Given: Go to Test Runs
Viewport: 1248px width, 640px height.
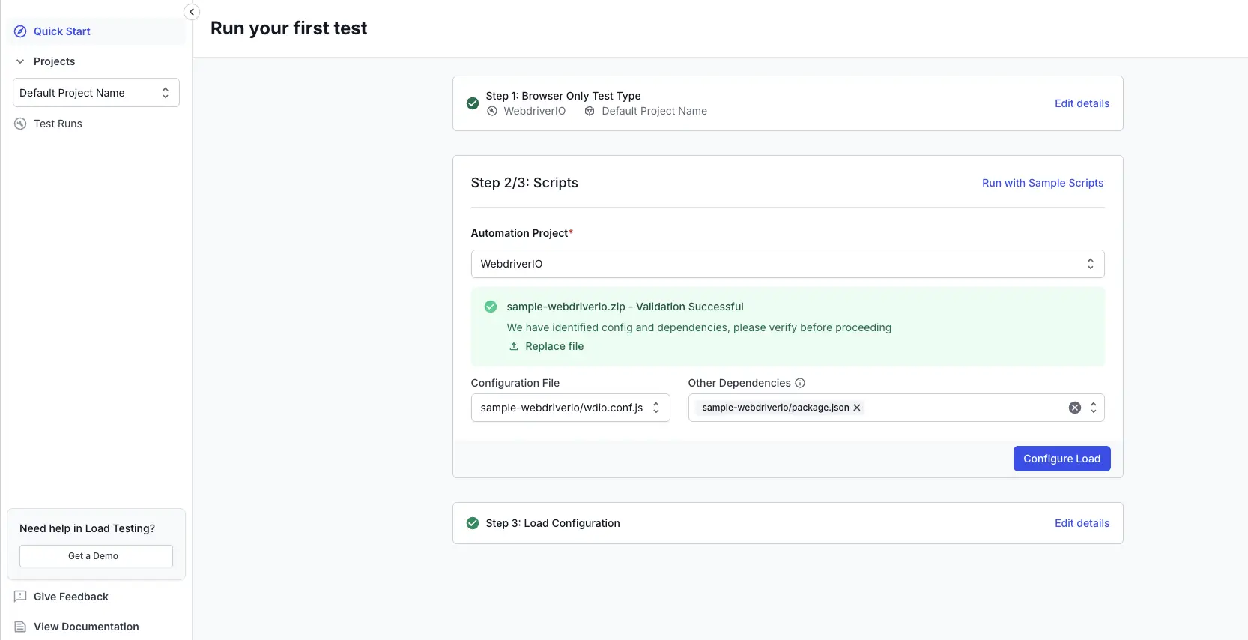Looking at the screenshot, I should (58, 124).
